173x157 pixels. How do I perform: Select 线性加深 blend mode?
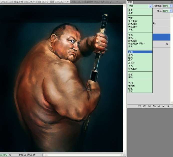(x=140, y=27)
